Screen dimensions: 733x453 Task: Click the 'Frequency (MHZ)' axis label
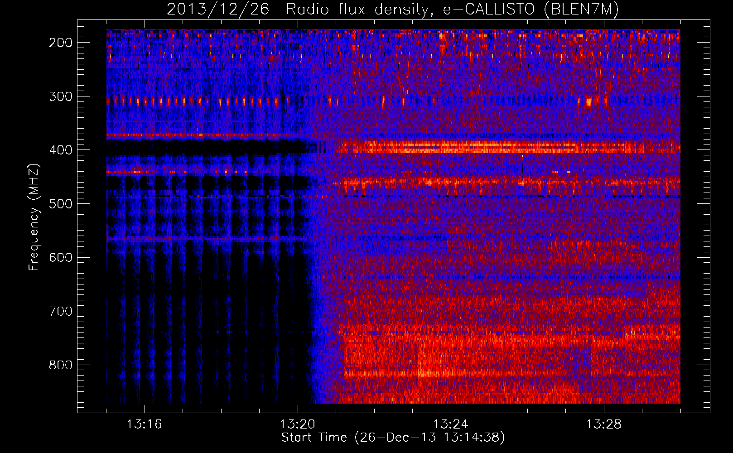34,217
